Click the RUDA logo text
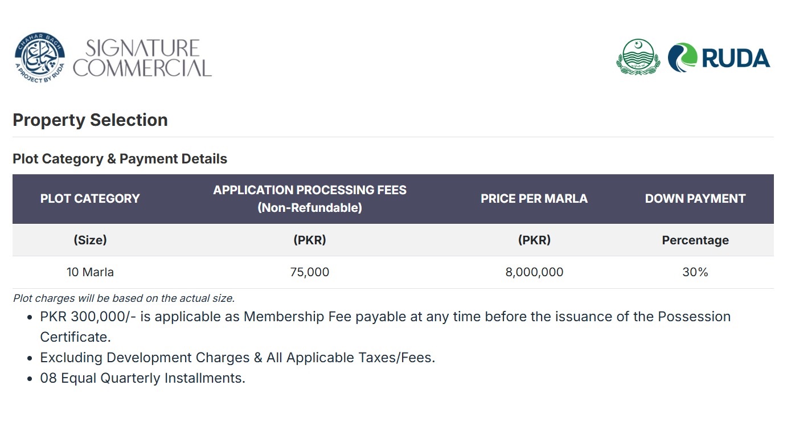787x426 pixels. tap(736, 58)
